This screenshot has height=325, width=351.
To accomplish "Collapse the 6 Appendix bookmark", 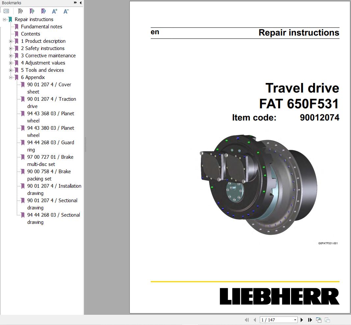I will point(11,77).
